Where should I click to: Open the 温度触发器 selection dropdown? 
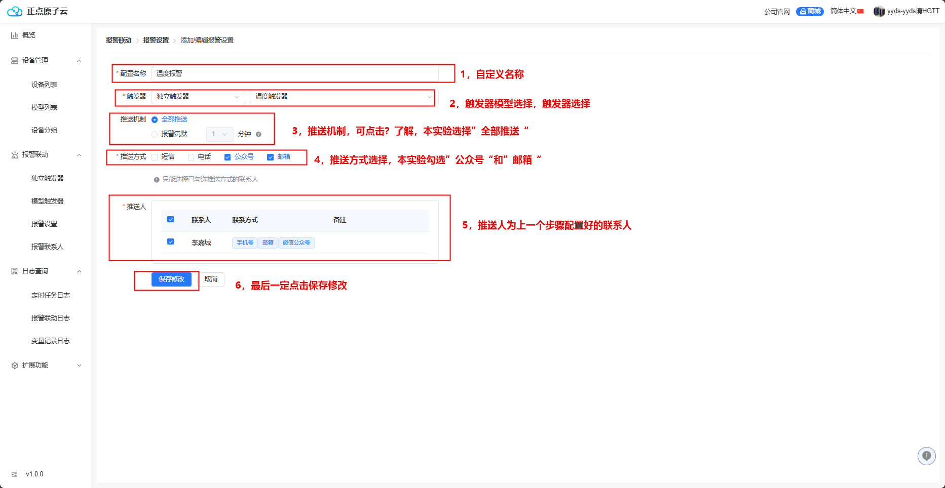(x=343, y=97)
